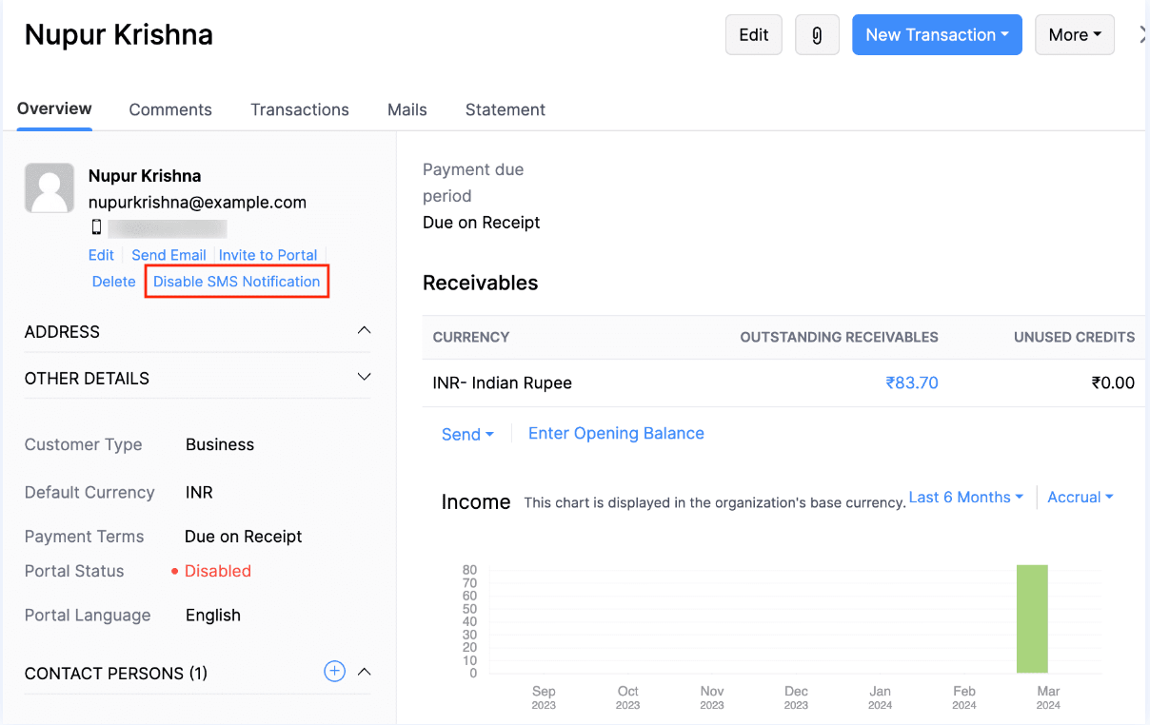1150x725 pixels.
Task: Click the Edit button at the top
Action: [x=753, y=34]
